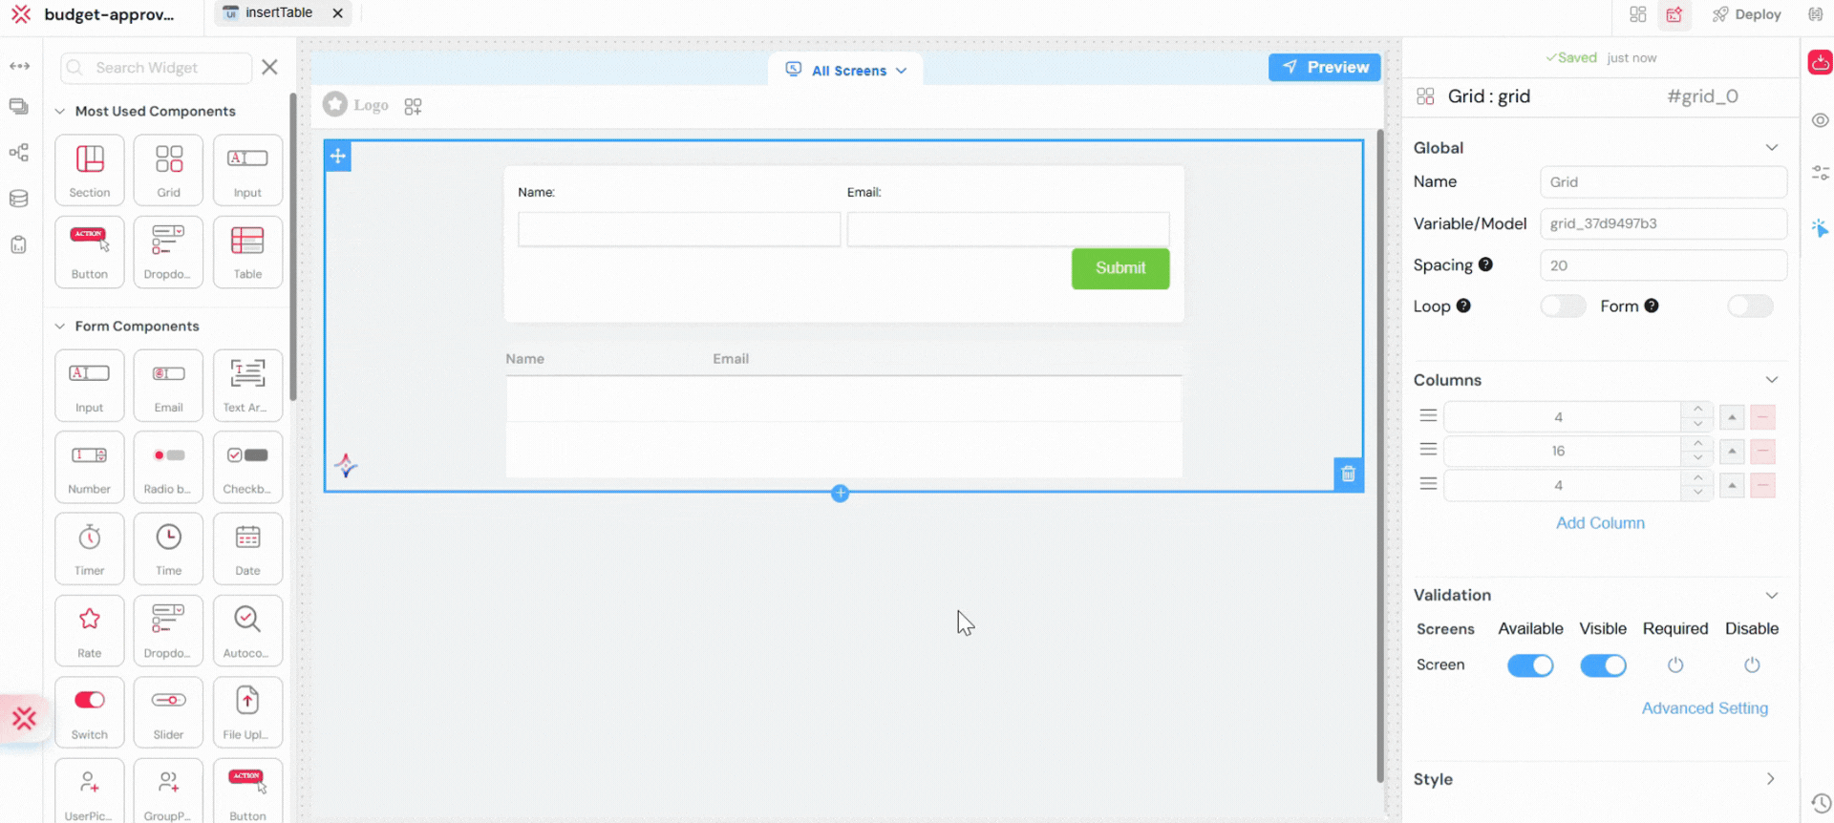Turn on the Form toggle
The height and width of the screenshot is (823, 1834).
coord(1749,306)
